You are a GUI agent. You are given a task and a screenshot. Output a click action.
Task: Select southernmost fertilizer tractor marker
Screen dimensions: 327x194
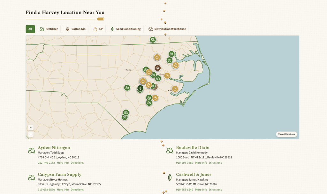125,117
